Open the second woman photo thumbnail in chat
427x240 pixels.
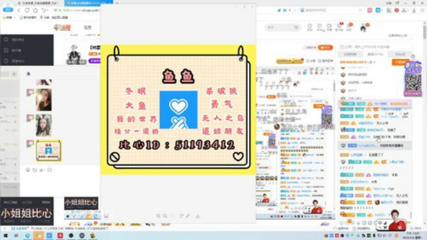tap(43, 125)
